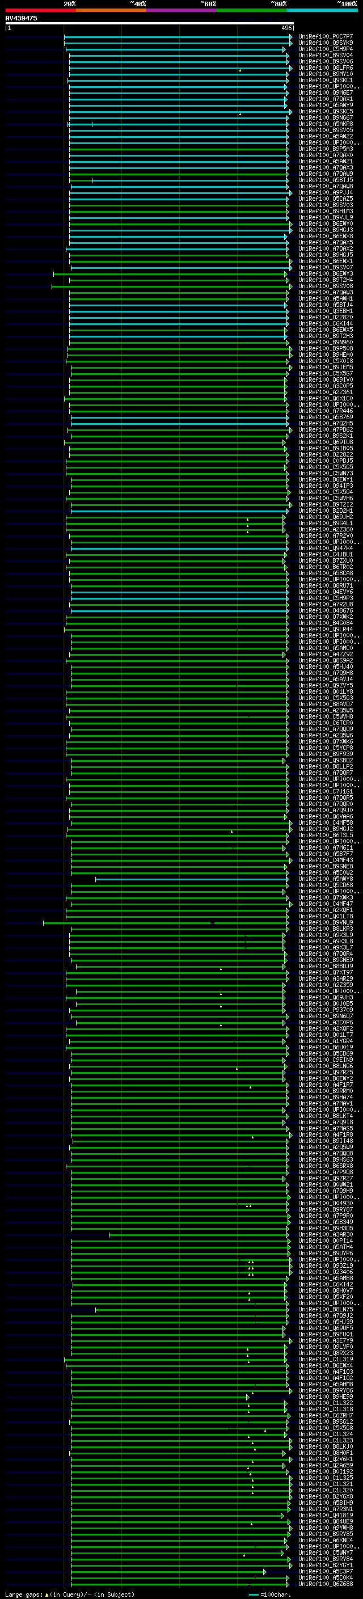
Task: Click hit label UniRef100_Q9M6E7
Action: click(x=326, y=93)
